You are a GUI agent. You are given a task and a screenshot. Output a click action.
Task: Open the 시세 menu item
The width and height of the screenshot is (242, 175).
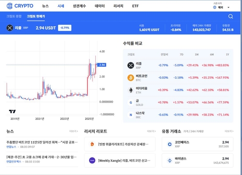[61, 6]
